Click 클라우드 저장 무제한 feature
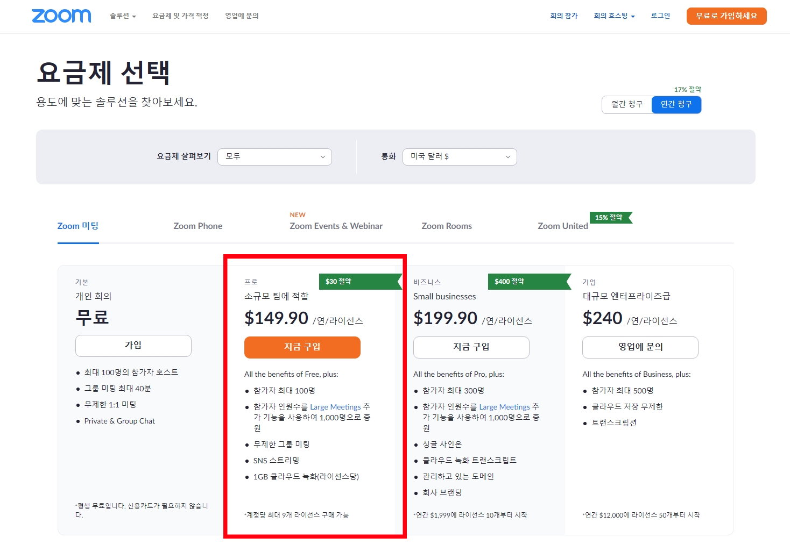The image size is (790, 559). (627, 407)
